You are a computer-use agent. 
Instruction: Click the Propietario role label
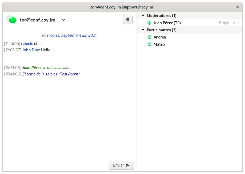[228, 23]
